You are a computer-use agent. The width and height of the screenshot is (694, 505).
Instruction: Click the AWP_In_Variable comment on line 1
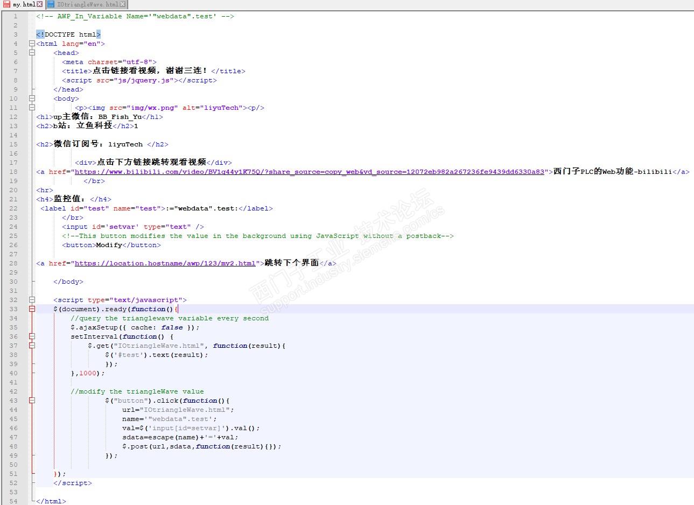click(135, 16)
